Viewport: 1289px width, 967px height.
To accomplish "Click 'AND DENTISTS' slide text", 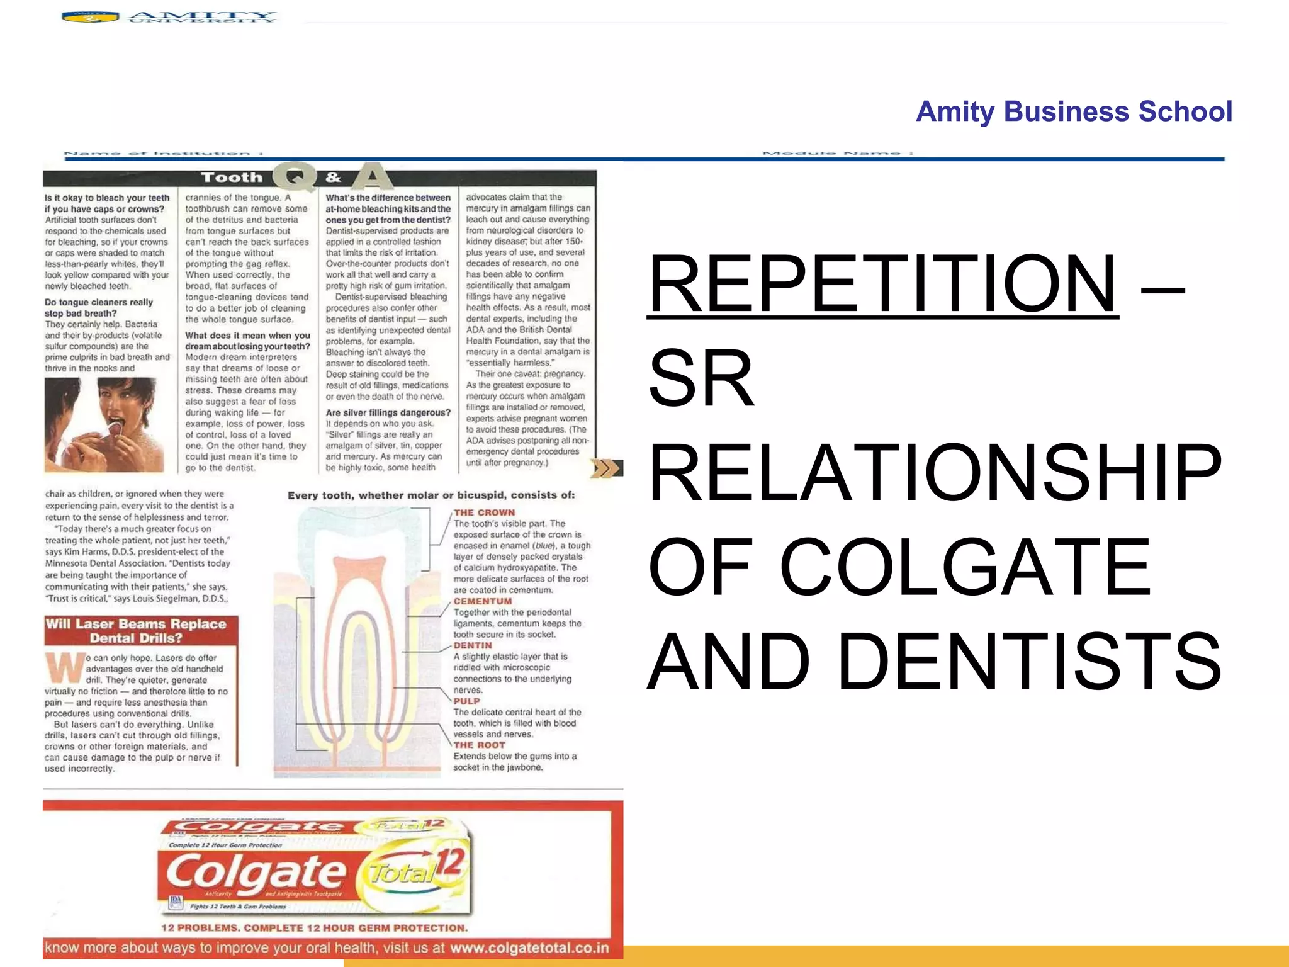I will click(935, 660).
